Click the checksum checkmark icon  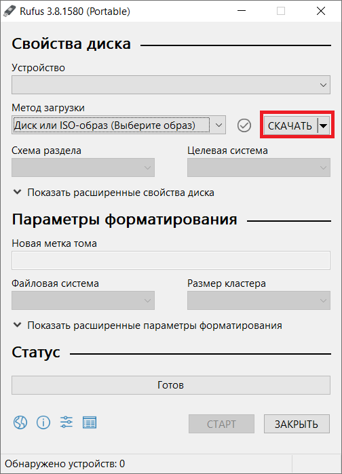[244, 125]
